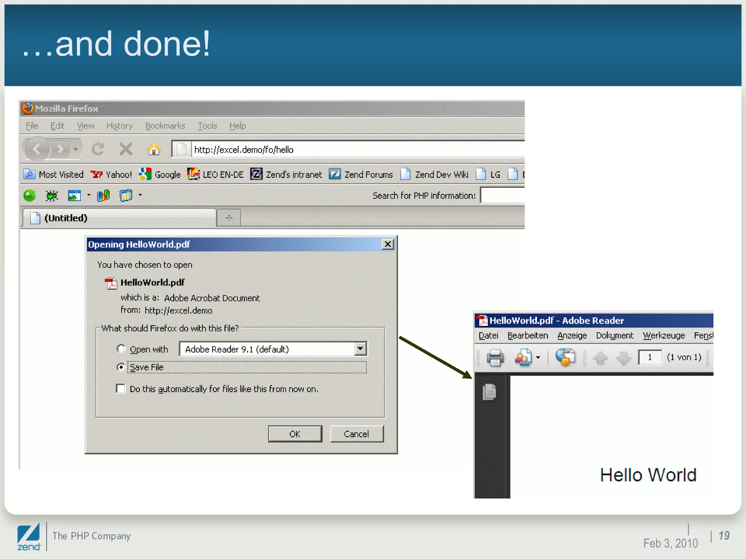Open the Firefox Bookmarks menu
The width and height of the screenshot is (746, 559).
click(x=165, y=126)
